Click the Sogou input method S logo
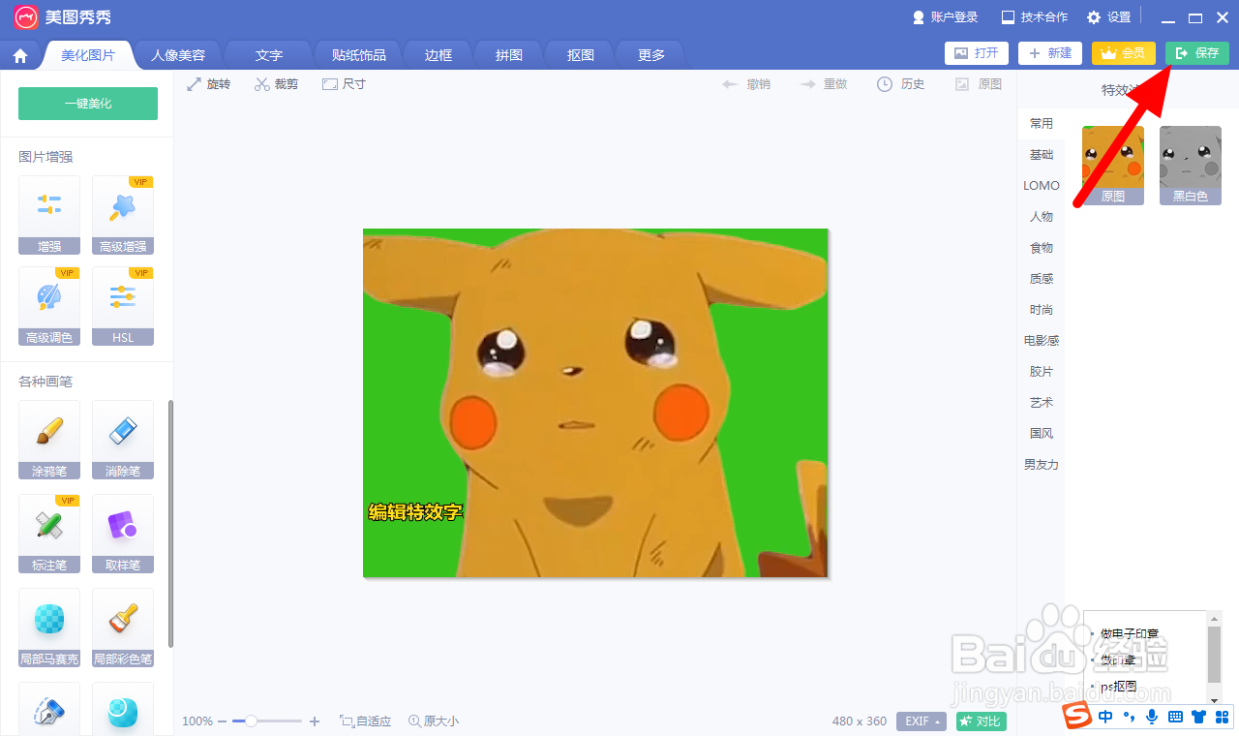 [x=1077, y=717]
